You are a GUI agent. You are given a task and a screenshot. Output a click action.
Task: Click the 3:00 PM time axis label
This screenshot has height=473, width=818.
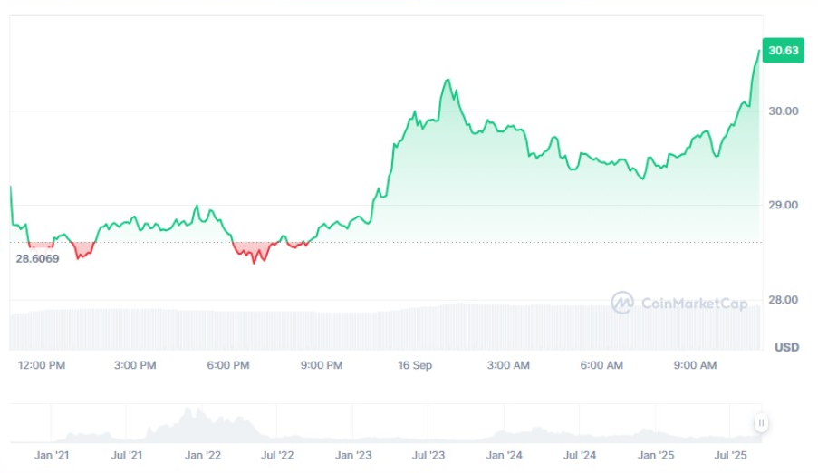[x=135, y=365]
